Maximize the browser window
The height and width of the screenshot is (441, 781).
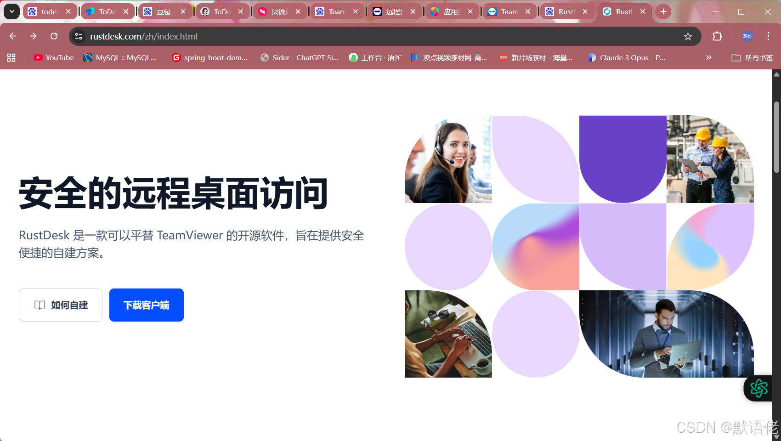click(741, 11)
